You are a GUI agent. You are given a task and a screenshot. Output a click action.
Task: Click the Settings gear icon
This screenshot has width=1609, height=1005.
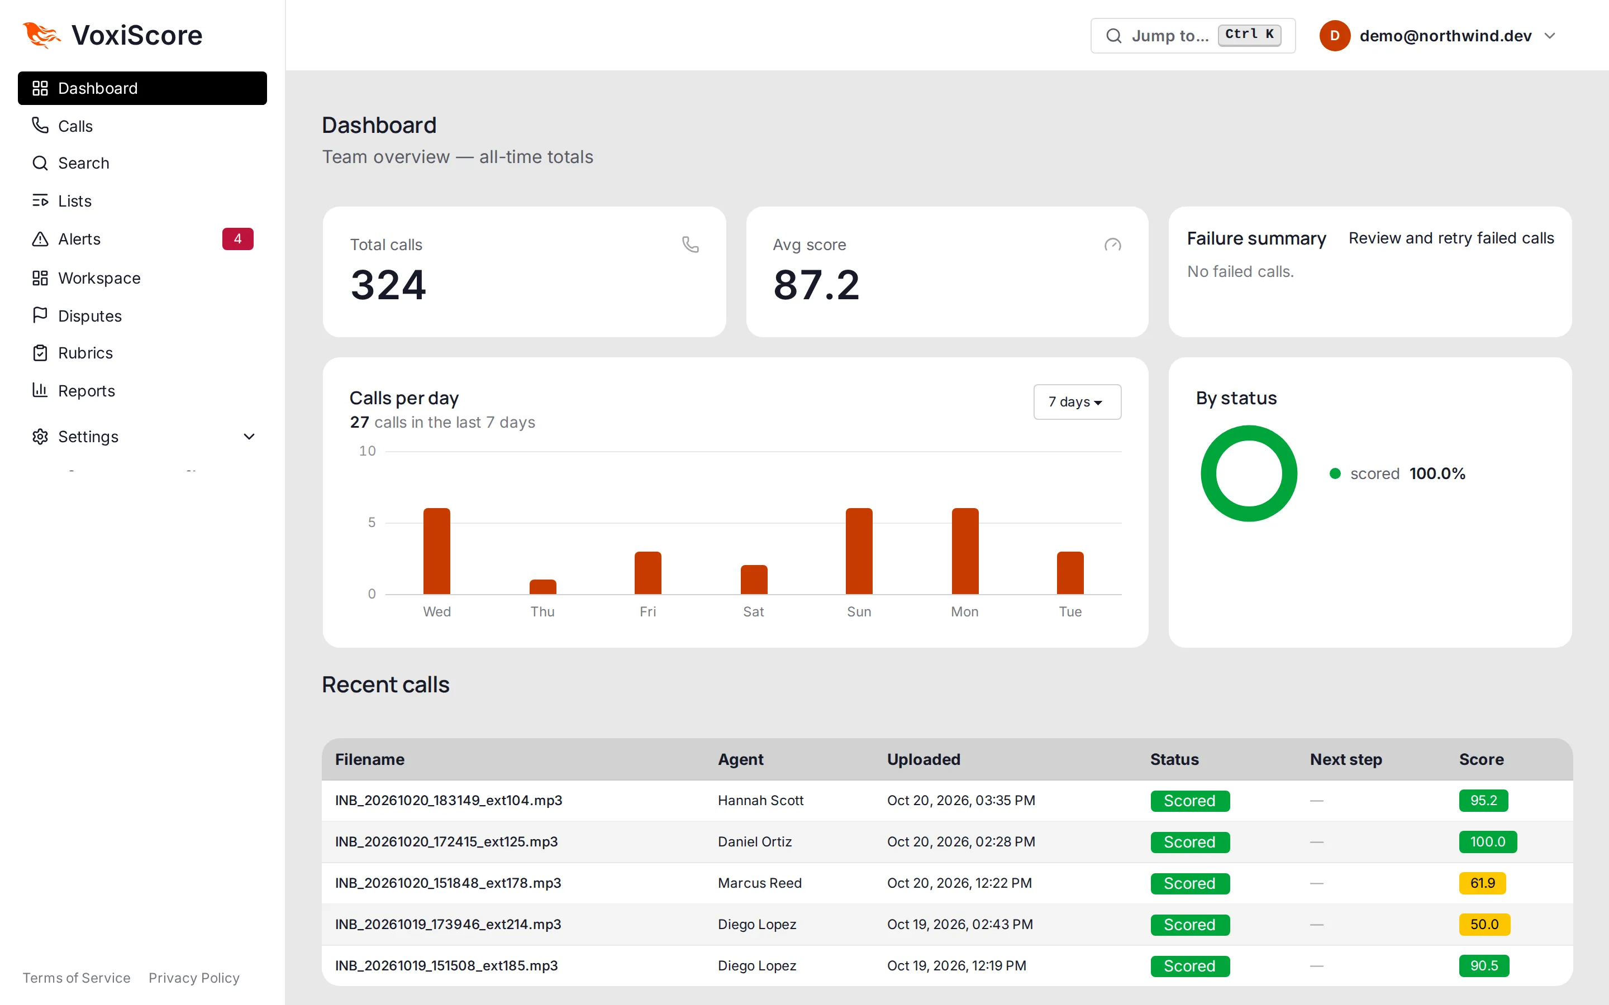coord(40,437)
